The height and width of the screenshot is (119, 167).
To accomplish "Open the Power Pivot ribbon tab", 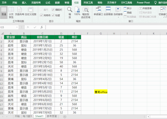I will 143,3.
